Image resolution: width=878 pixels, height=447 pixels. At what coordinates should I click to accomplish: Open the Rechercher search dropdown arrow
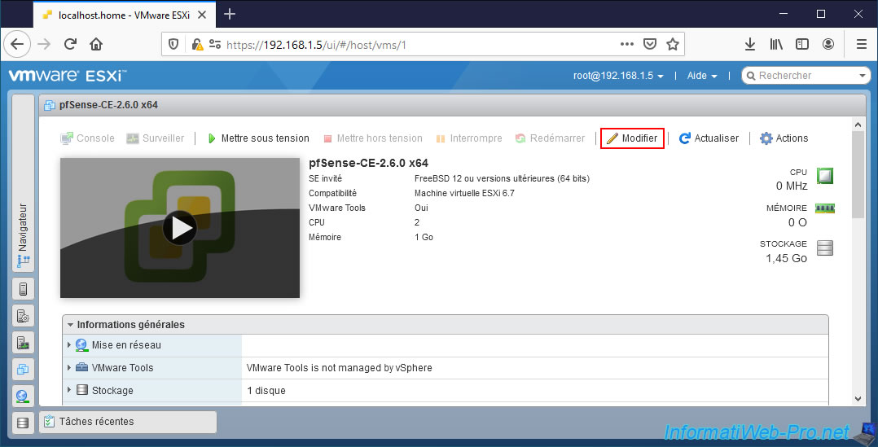click(x=863, y=76)
